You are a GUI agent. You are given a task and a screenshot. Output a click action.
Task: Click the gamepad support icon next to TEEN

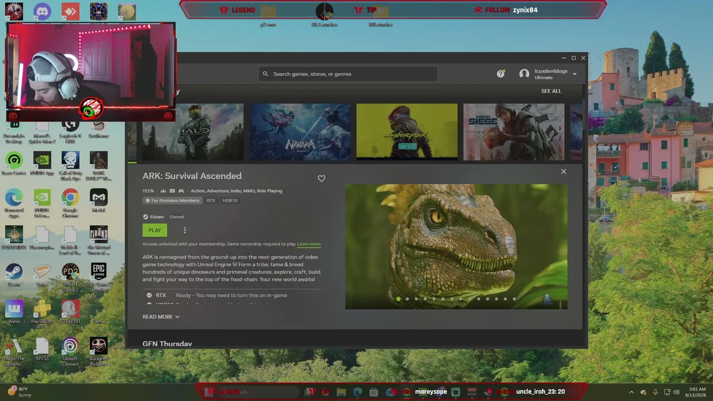click(x=181, y=191)
